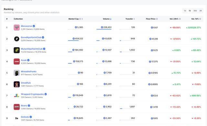Image resolution: width=207 pixels, height=126 pixels.
Task: Show info icon beside Market Cap
Action: point(80,19)
